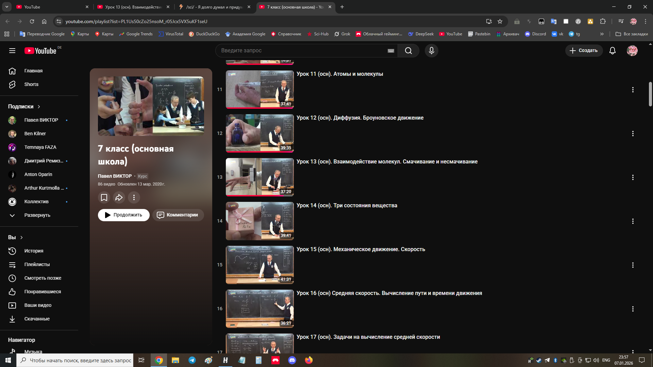Switch to the /sci/ tab
This screenshot has width=653, height=367.
click(x=214, y=7)
